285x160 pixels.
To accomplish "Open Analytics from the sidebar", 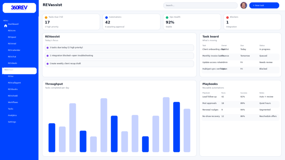I will click(12, 115).
